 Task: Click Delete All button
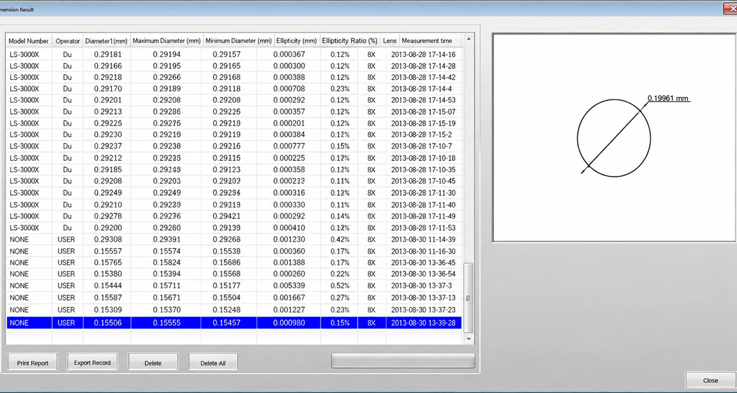click(213, 362)
